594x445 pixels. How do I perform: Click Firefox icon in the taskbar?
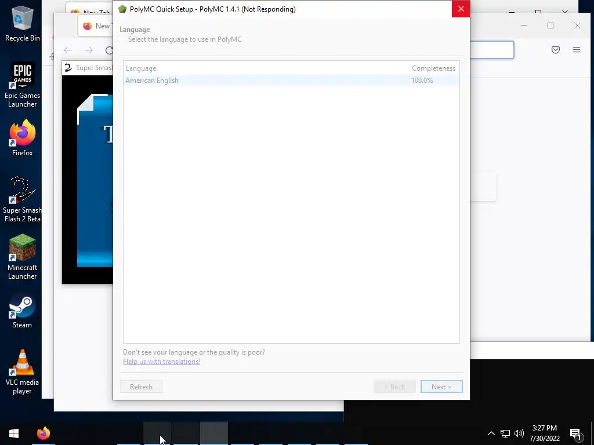[43, 433]
